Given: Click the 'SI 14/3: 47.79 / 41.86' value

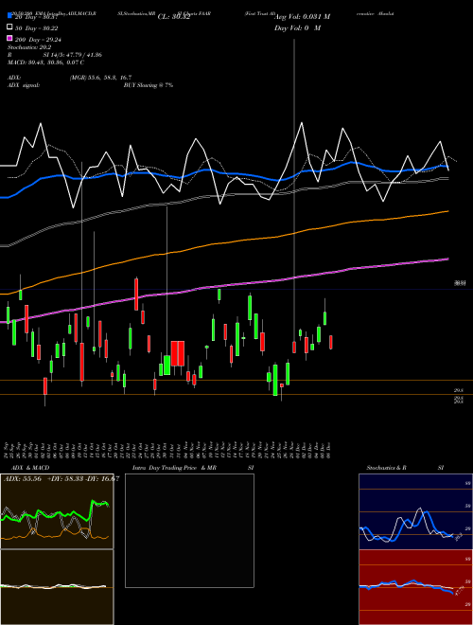Looking at the screenshot, I should coord(73,55).
